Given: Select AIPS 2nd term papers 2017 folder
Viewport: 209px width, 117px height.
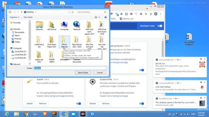Looking at the screenshot, I should pyautogui.click(x=89, y=28).
